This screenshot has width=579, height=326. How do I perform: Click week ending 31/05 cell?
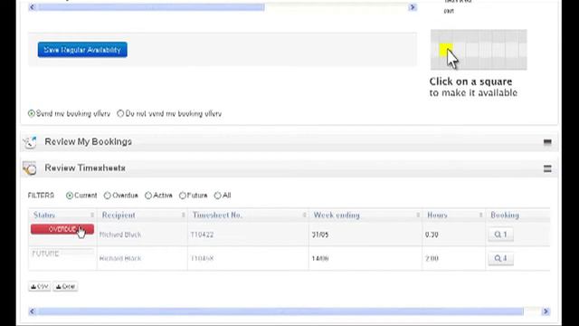pyautogui.click(x=320, y=235)
